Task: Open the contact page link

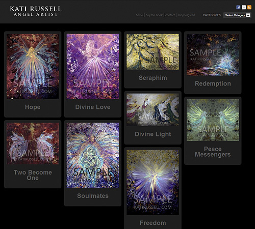Action: [170, 15]
